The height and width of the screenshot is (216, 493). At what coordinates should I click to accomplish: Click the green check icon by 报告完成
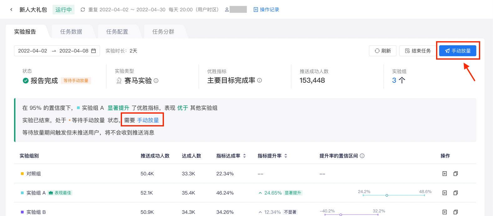coord(26,81)
